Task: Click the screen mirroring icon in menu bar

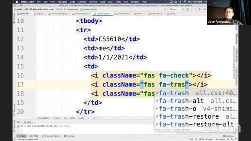Action: 171,2
